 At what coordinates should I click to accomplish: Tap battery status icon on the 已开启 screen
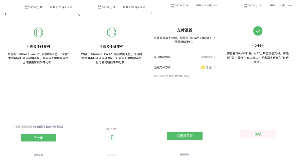[x=284, y=5]
